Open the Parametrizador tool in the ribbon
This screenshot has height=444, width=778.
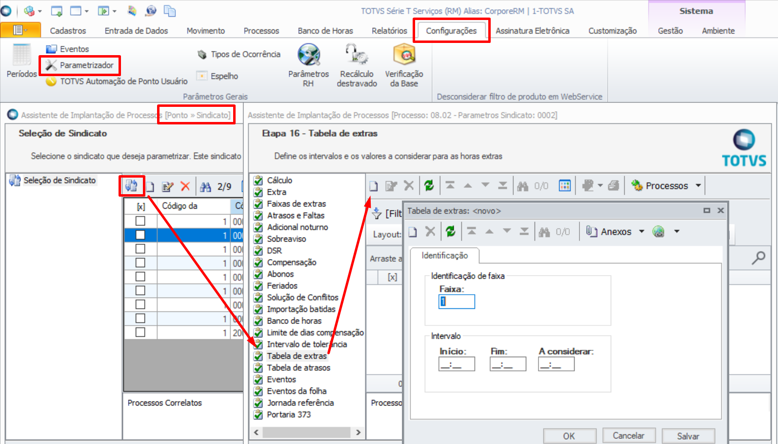(80, 65)
